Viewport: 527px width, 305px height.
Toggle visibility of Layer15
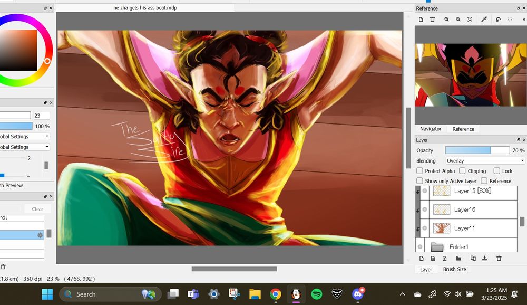[425, 191]
